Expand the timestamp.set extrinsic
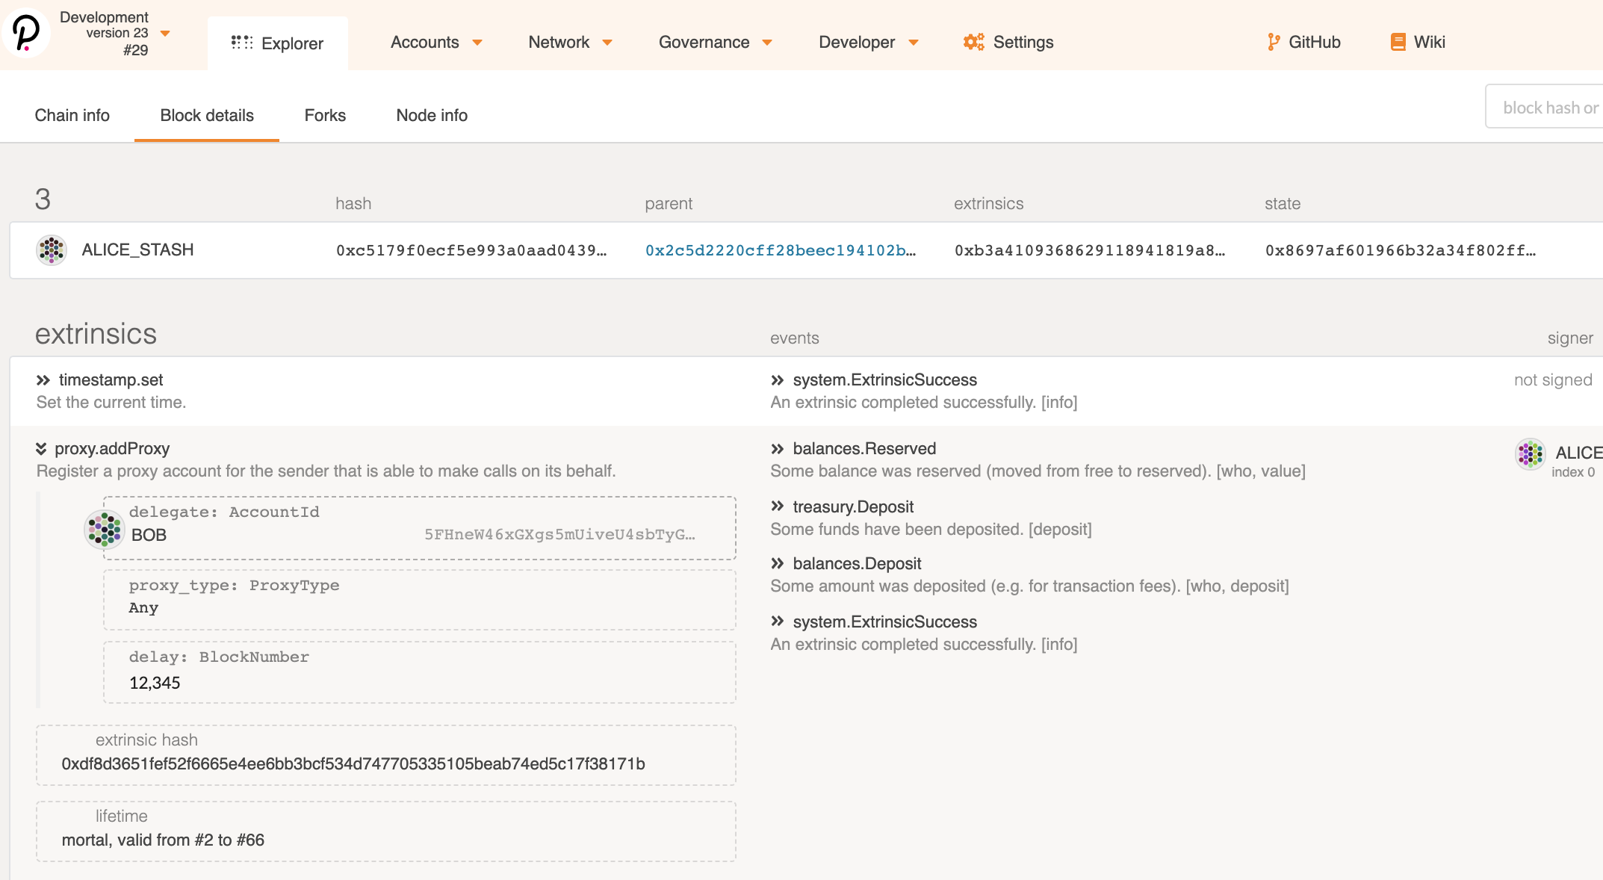Image resolution: width=1603 pixels, height=880 pixels. click(x=43, y=380)
